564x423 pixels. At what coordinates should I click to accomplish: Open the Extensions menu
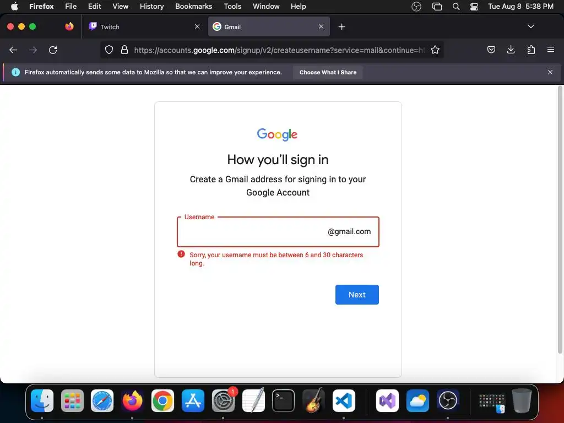coord(531,50)
